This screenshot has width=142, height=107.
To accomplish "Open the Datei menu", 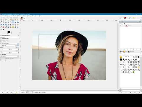I will pos(1,16).
